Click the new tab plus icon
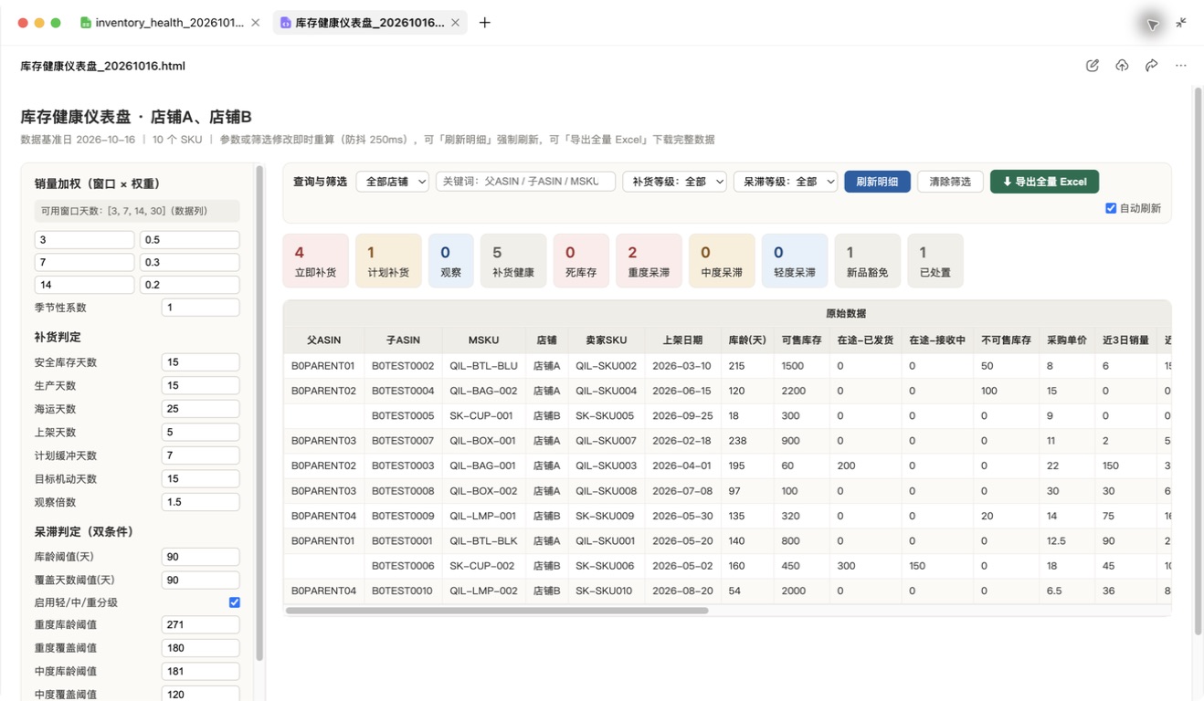 485,23
